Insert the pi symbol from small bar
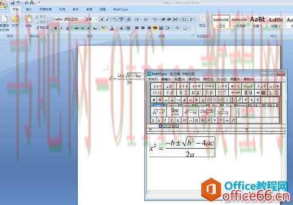 (x=154, y=100)
